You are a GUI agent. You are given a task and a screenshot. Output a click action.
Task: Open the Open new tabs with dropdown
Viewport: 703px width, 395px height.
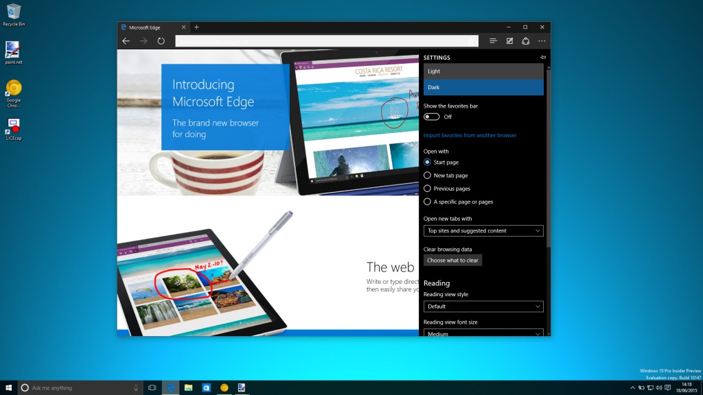[x=483, y=230]
